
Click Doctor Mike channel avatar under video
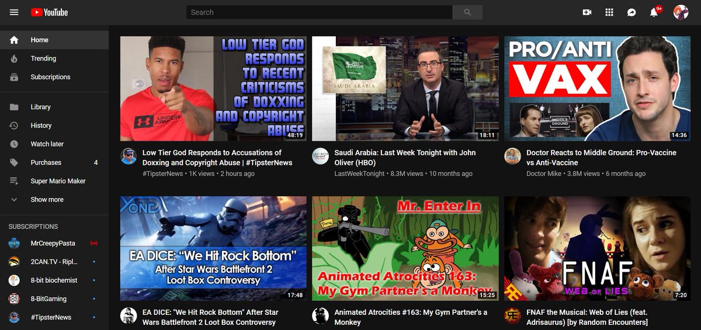[512, 156]
